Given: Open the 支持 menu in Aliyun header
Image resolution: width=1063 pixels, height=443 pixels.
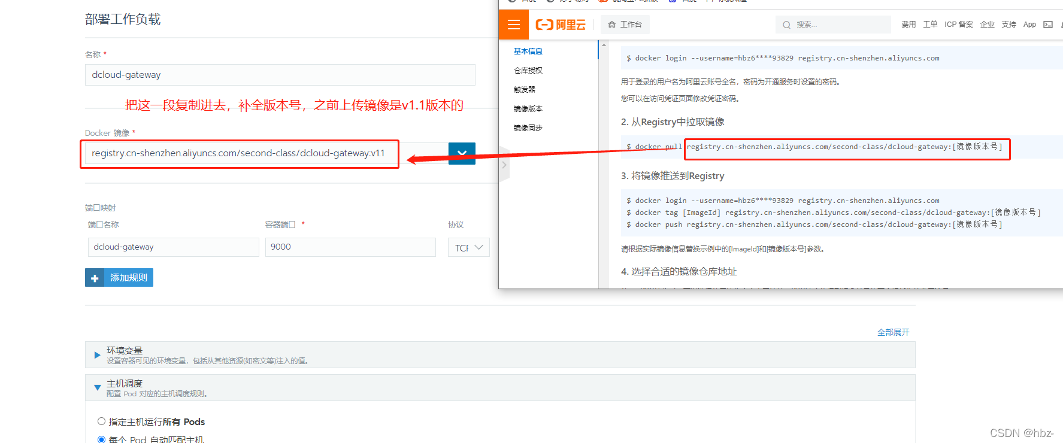Looking at the screenshot, I should (x=1009, y=25).
